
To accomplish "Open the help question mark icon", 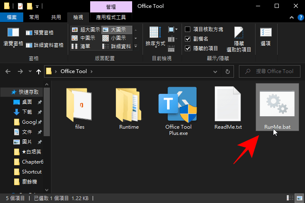I will coord(300,17).
